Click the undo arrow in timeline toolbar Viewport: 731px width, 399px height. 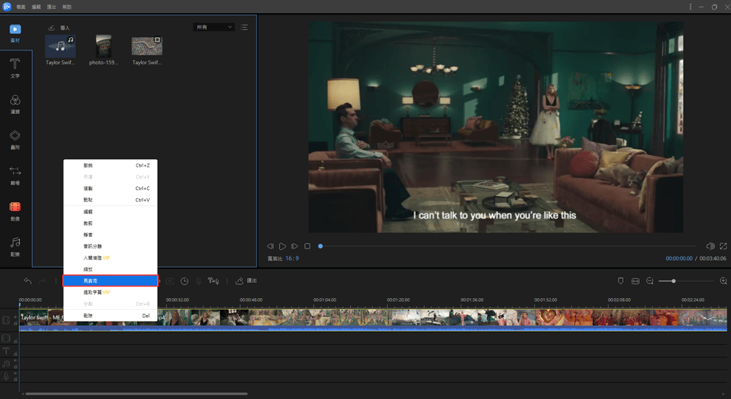[x=28, y=281]
